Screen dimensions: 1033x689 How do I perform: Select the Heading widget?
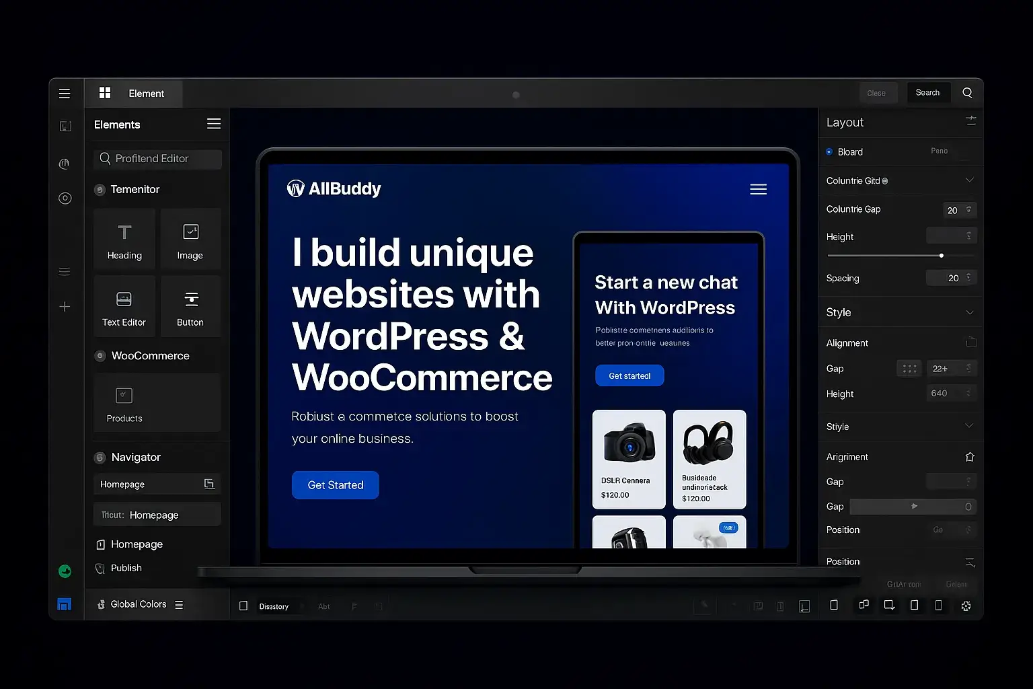[124, 240]
